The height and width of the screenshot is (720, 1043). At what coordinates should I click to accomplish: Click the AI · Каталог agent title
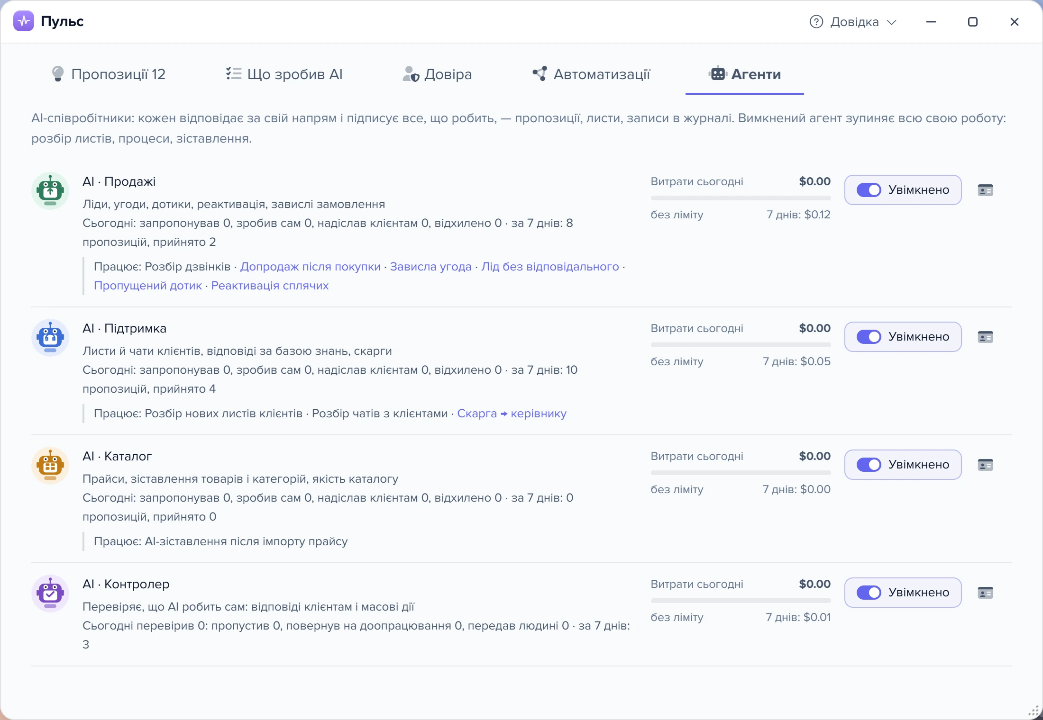click(117, 456)
